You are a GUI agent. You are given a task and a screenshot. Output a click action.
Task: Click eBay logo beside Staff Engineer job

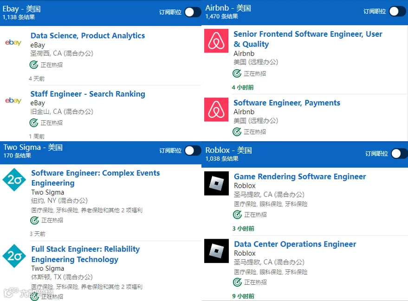point(13,100)
